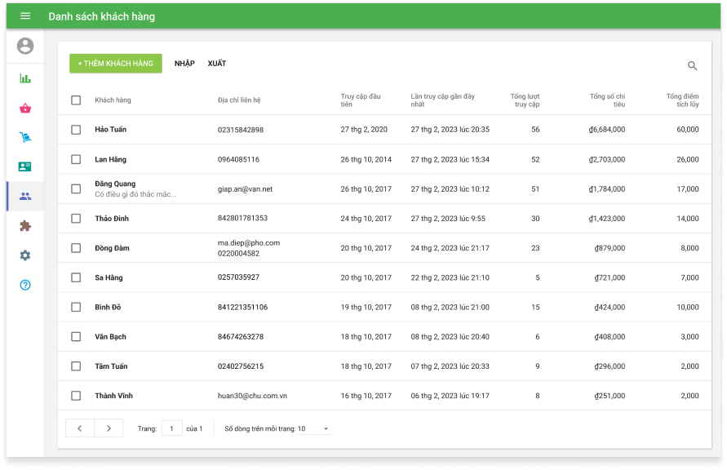Tick the checkbox for Thành Vĩnh

(76, 396)
